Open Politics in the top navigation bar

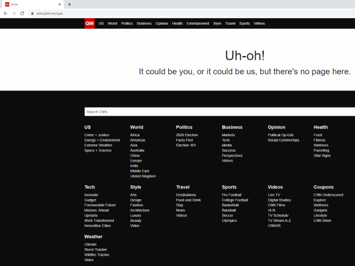pos(127,24)
